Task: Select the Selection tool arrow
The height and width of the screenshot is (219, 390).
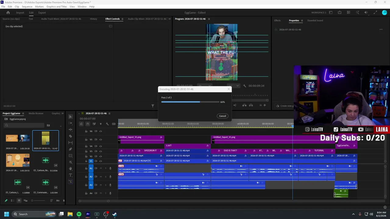Action: tap(71, 116)
